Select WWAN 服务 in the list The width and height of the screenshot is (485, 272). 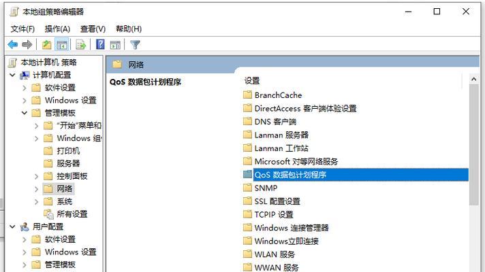(277, 267)
